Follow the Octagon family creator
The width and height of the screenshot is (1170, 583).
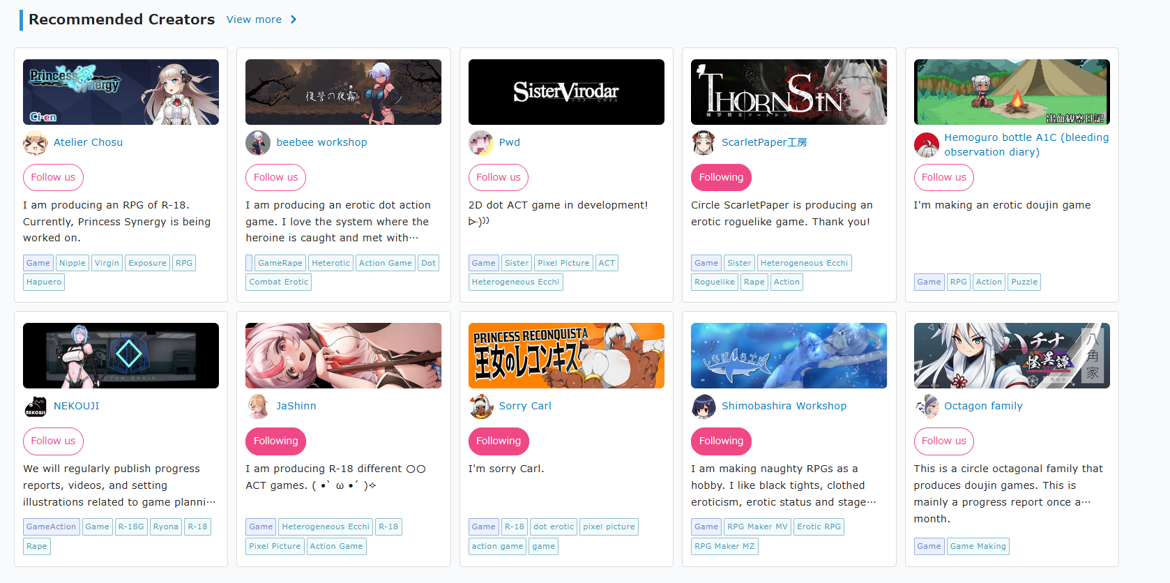(x=944, y=441)
